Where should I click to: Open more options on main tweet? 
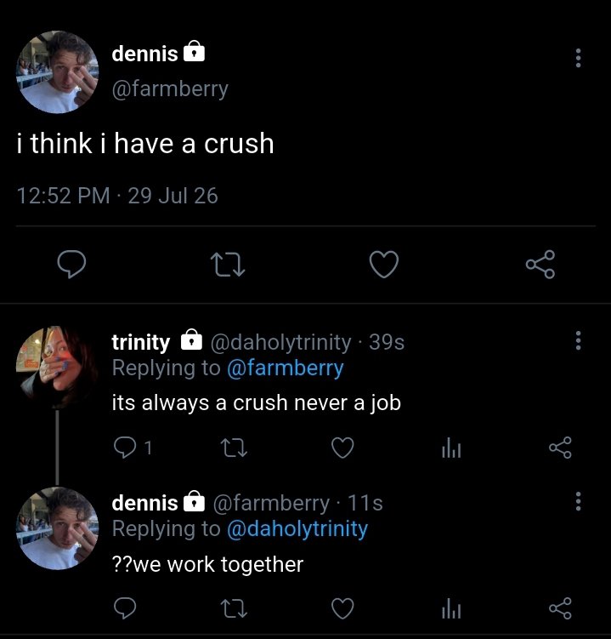(578, 58)
